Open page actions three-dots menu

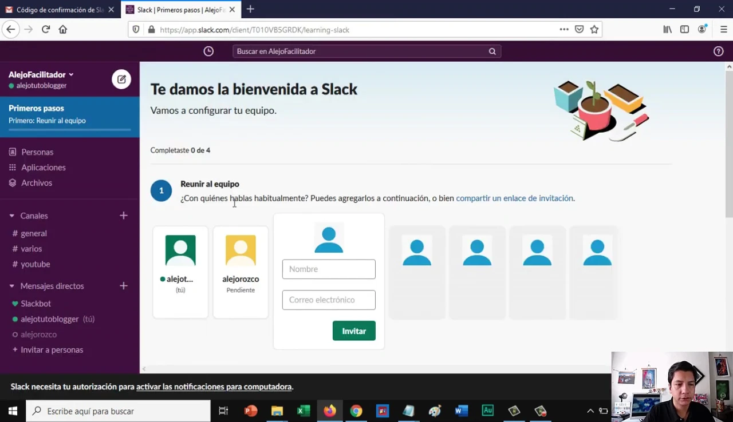click(x=564, y=30)
